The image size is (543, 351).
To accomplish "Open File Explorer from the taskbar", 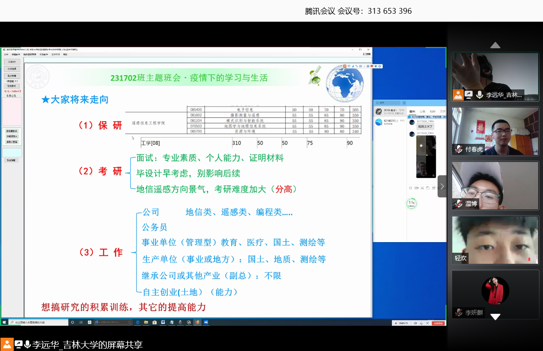I will [x=146, y=322].
